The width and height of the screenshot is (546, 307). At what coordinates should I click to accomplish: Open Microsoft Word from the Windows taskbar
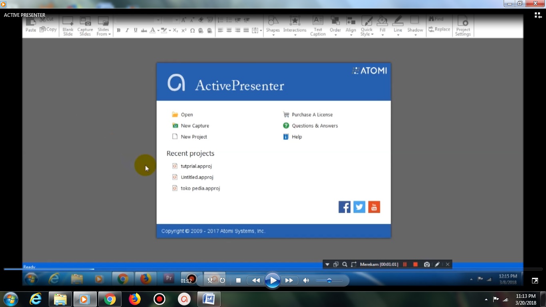click(x=209, y=299)
